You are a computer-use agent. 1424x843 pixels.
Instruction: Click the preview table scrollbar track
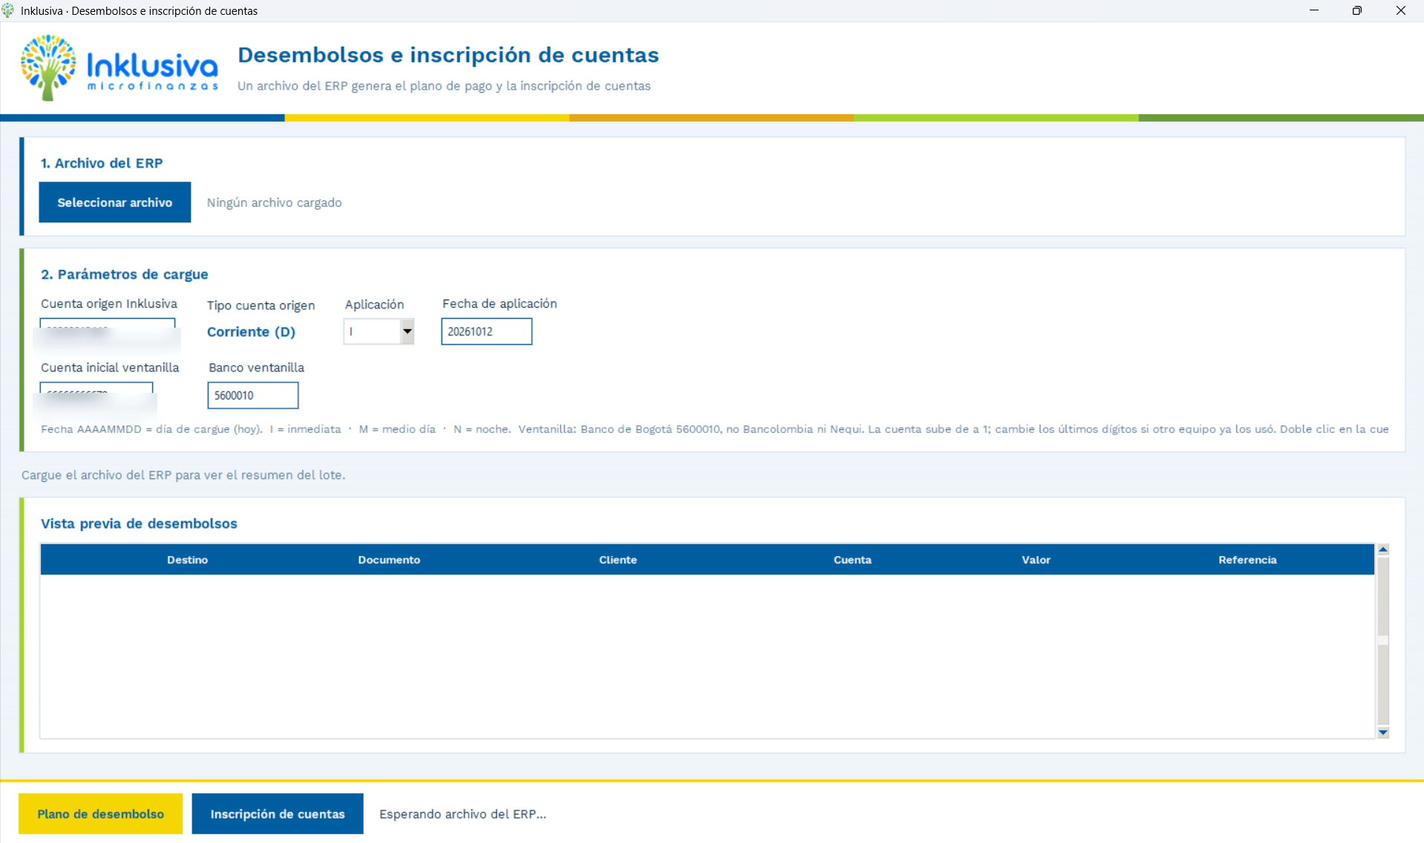[1383, 641]
